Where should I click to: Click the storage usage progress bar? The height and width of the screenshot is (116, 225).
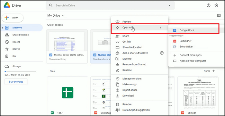(20, 72)
